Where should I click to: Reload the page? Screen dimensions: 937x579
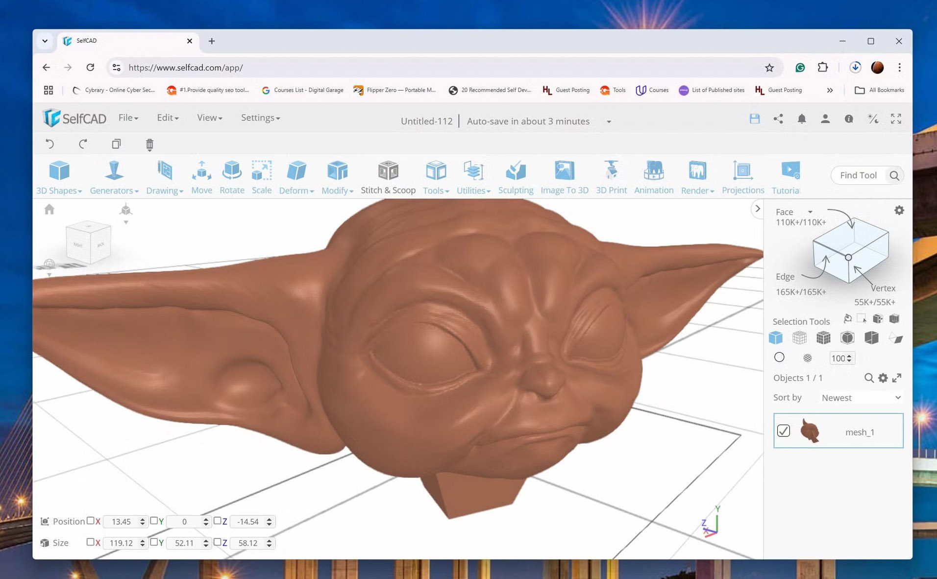tap(90, 67)
